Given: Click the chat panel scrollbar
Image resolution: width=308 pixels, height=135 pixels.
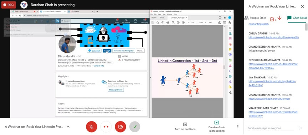Looking at the screenshot, I should pyautogui.click(x=306, y=27).
